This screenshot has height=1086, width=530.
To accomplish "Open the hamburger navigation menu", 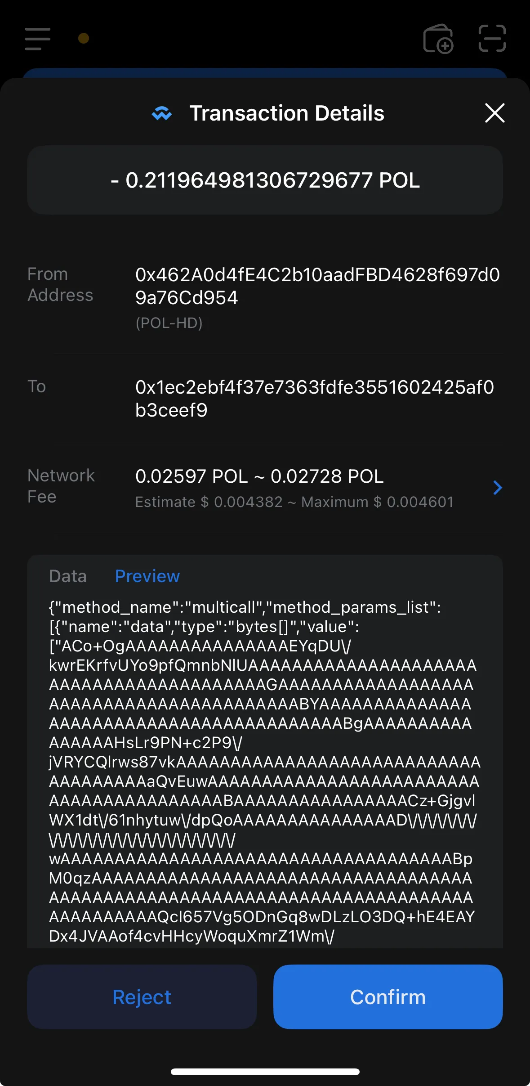I will pyautogui.click(x=37, y=40).
